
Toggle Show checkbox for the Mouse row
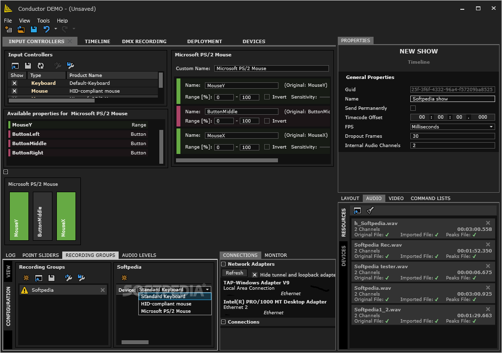pos(14,91)
